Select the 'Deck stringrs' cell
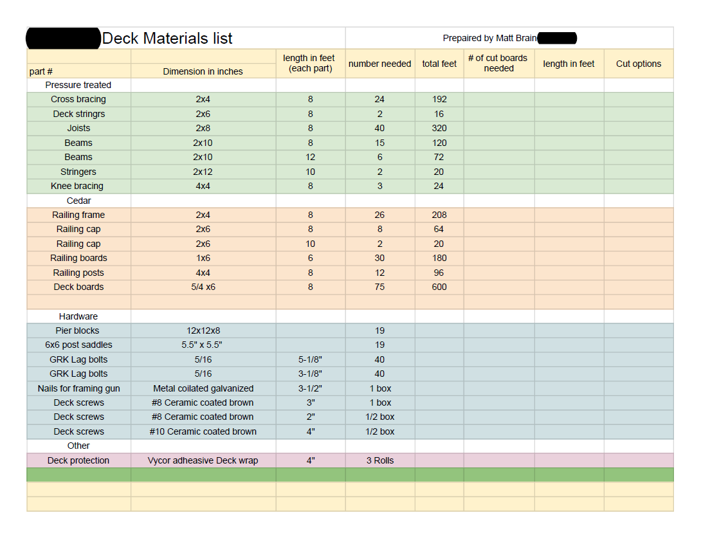 coord(78,114)
